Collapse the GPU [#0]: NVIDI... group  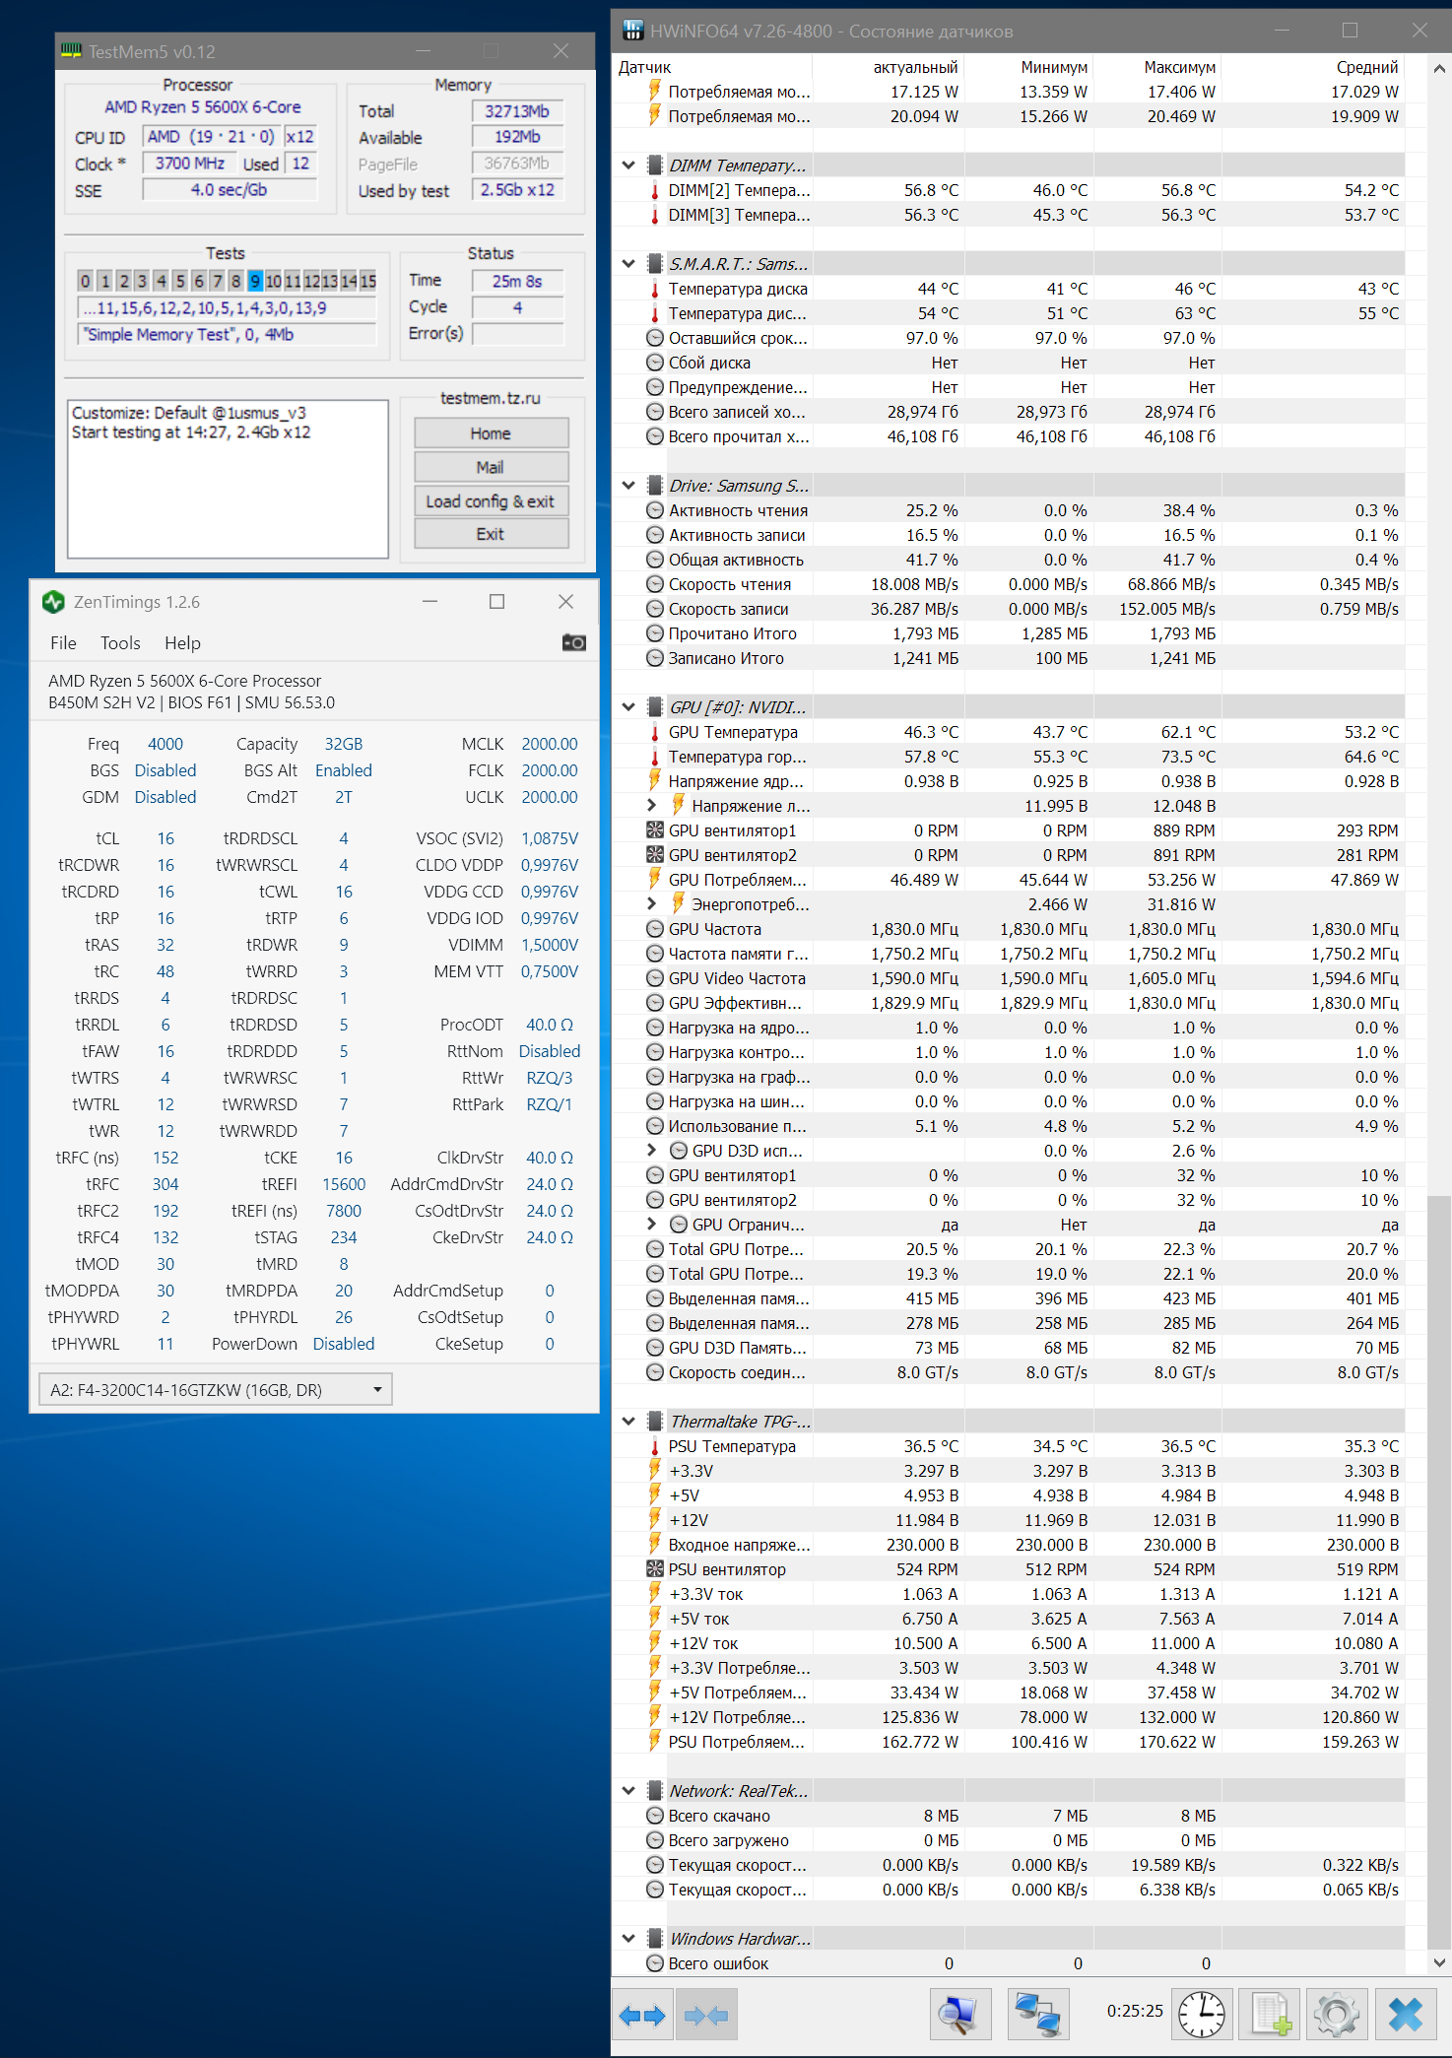628,707
